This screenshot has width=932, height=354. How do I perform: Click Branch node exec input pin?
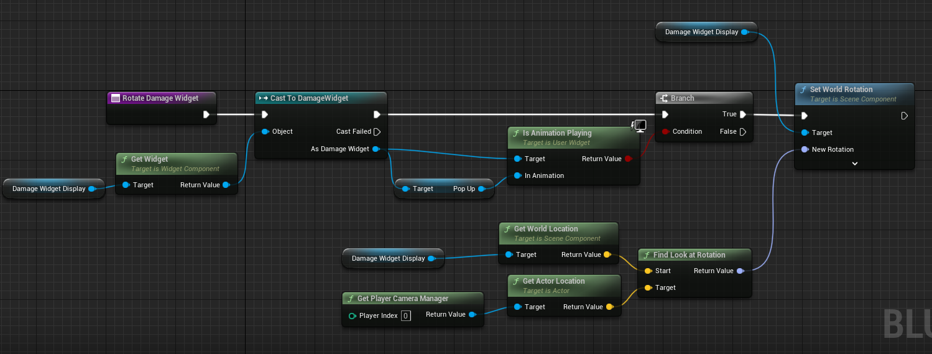[x=665, y=114]
